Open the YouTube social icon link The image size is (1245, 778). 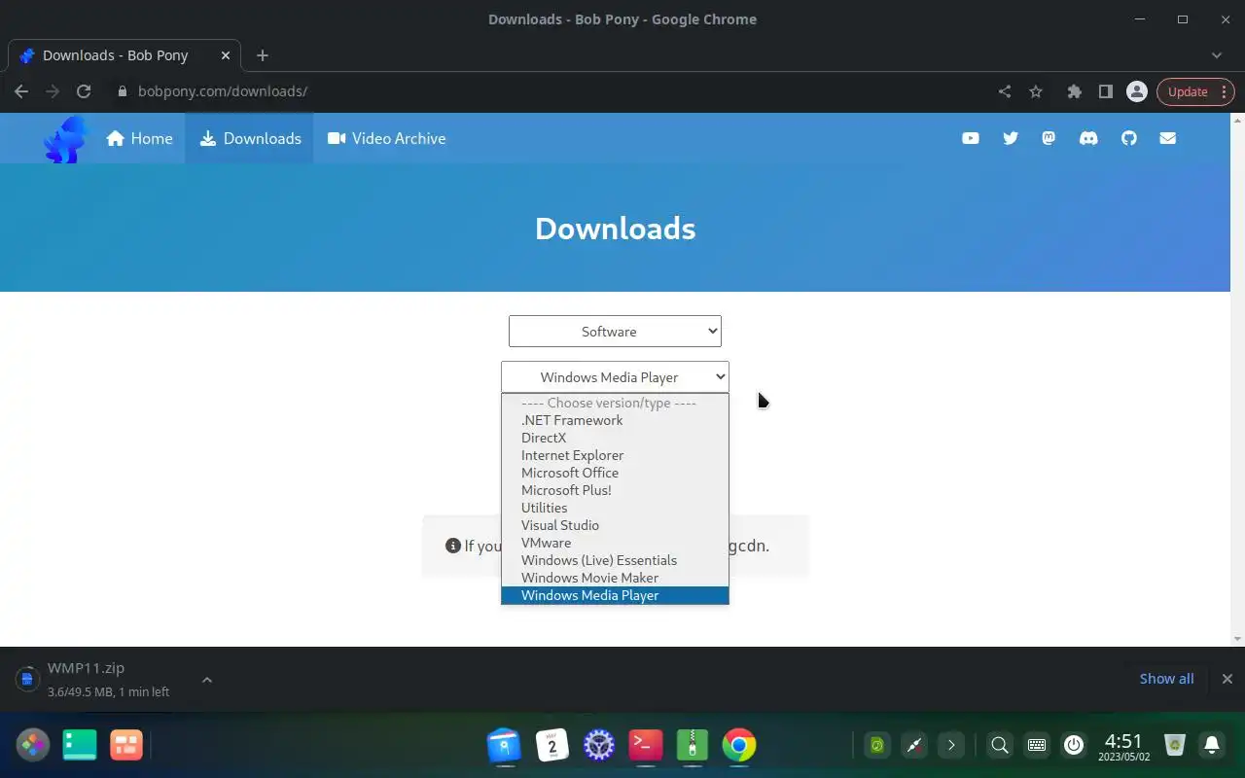click(970, 138)
